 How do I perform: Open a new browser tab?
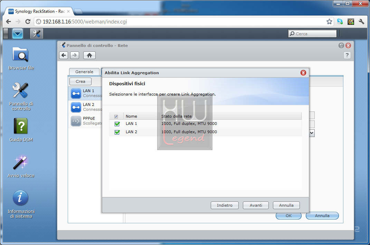tap(78, 11)
